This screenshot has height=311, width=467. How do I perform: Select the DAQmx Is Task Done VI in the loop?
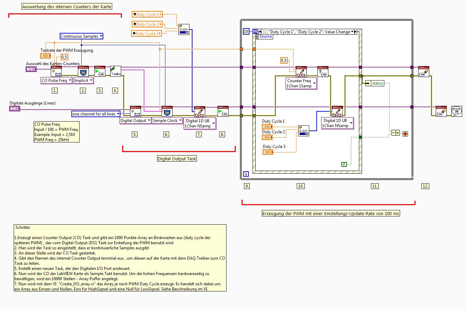(x=323, y=72)
